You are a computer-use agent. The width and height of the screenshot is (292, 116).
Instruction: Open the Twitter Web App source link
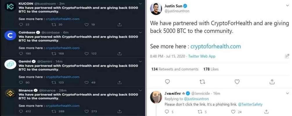(x=202, y=56)
